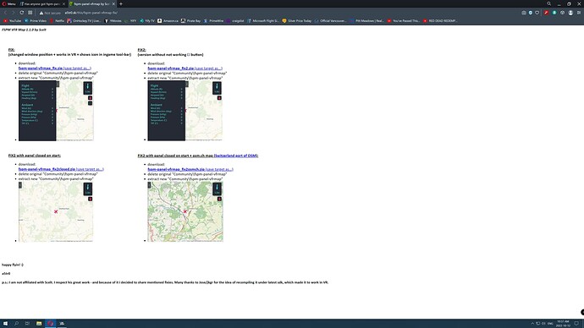Open a new browser tab
Viewport: 584px width, 328px height.
[x=121, y=3]
